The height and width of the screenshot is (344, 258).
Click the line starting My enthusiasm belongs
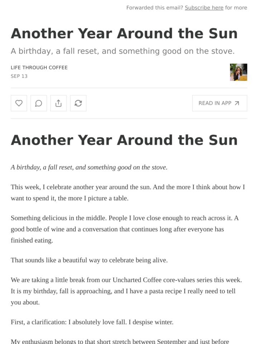coord(120,341)
